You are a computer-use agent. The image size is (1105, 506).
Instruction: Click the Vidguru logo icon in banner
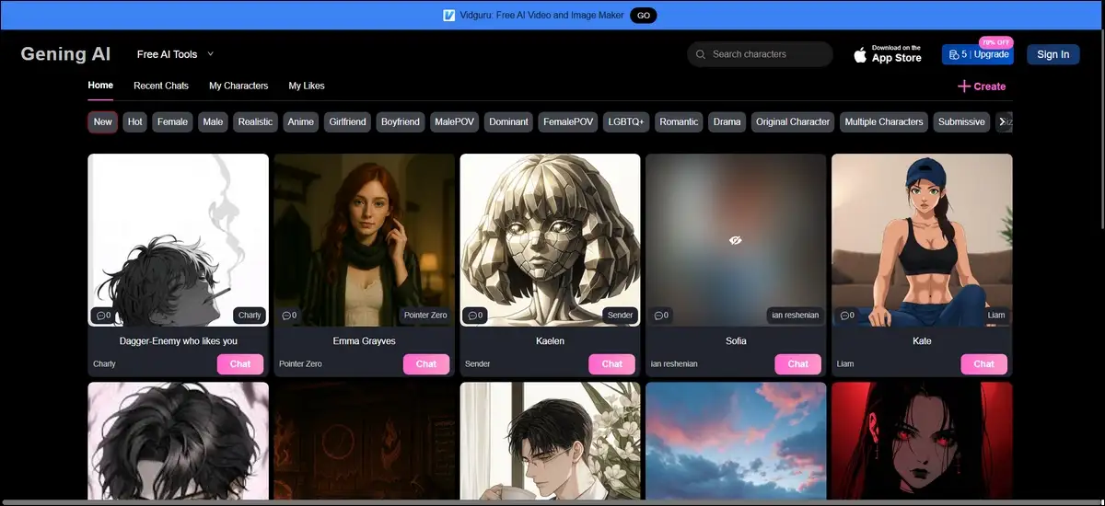point(449,16)
